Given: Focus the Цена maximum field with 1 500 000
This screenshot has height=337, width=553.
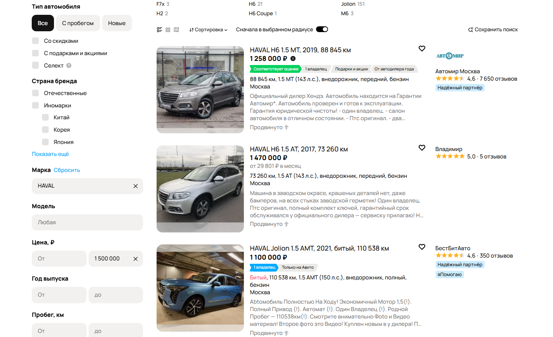Looking at the screenshot, I should [116, 259].
